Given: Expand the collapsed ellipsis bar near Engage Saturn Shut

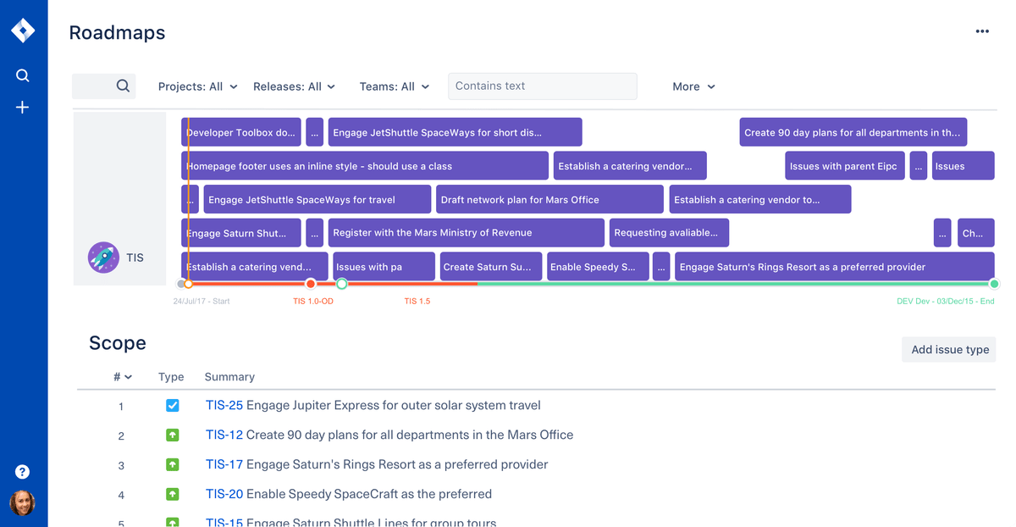Looking at the screenshot, I should pyautogui.click(x=314, y=232).
